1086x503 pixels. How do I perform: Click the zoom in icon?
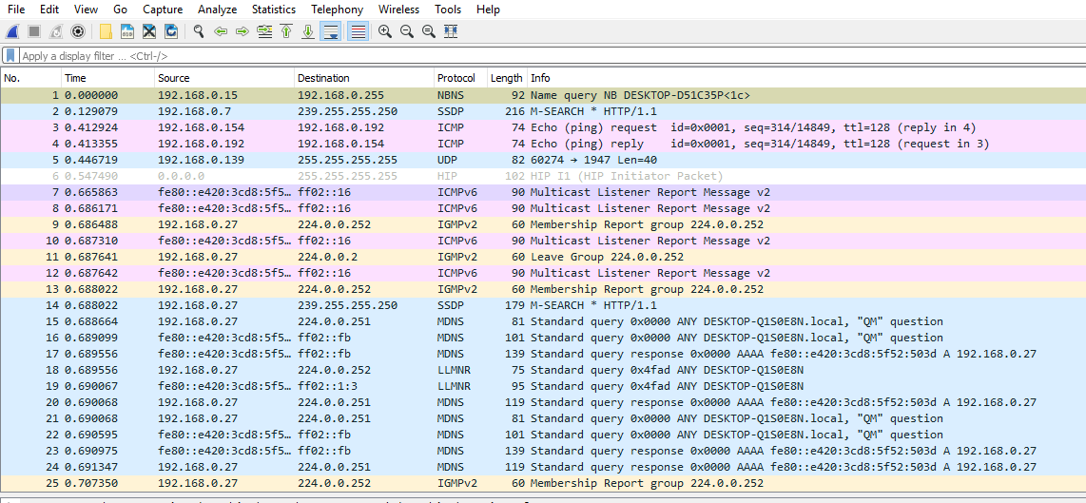(x=385, y=31)
